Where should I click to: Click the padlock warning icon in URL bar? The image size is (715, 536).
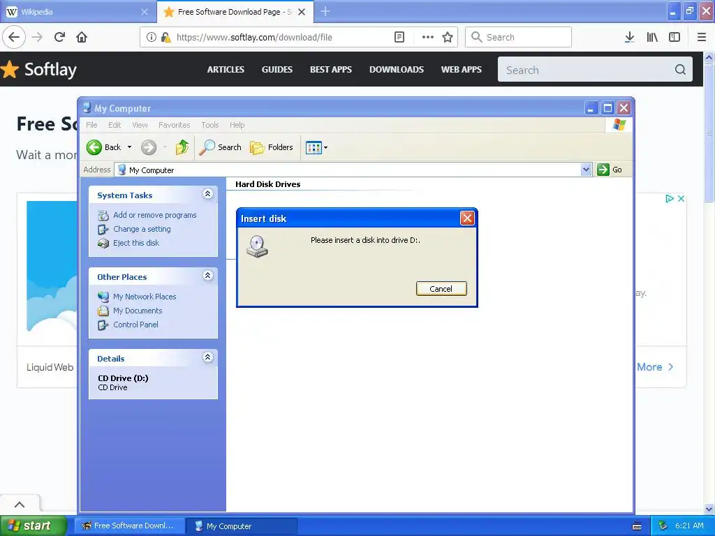165,37
